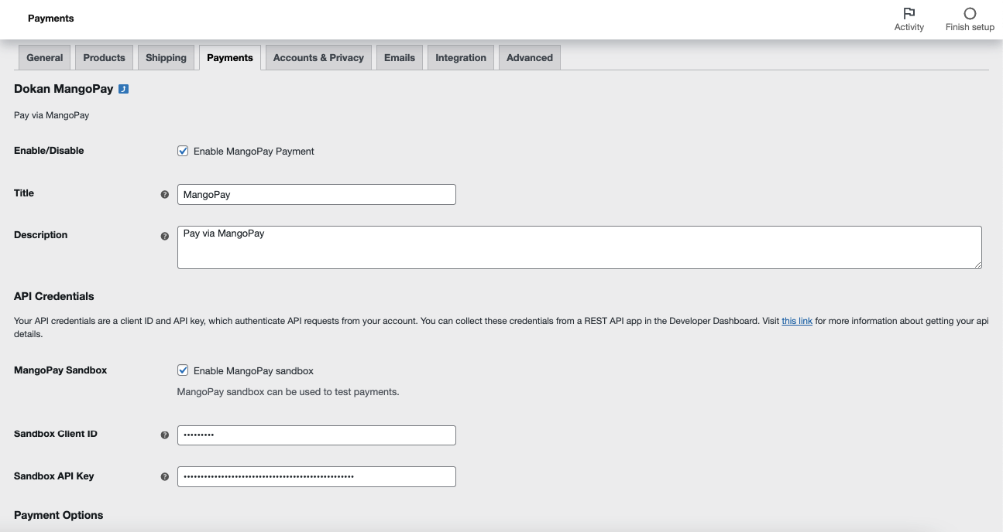Click the Finish setup circle icon

click(x=969, y=13)
